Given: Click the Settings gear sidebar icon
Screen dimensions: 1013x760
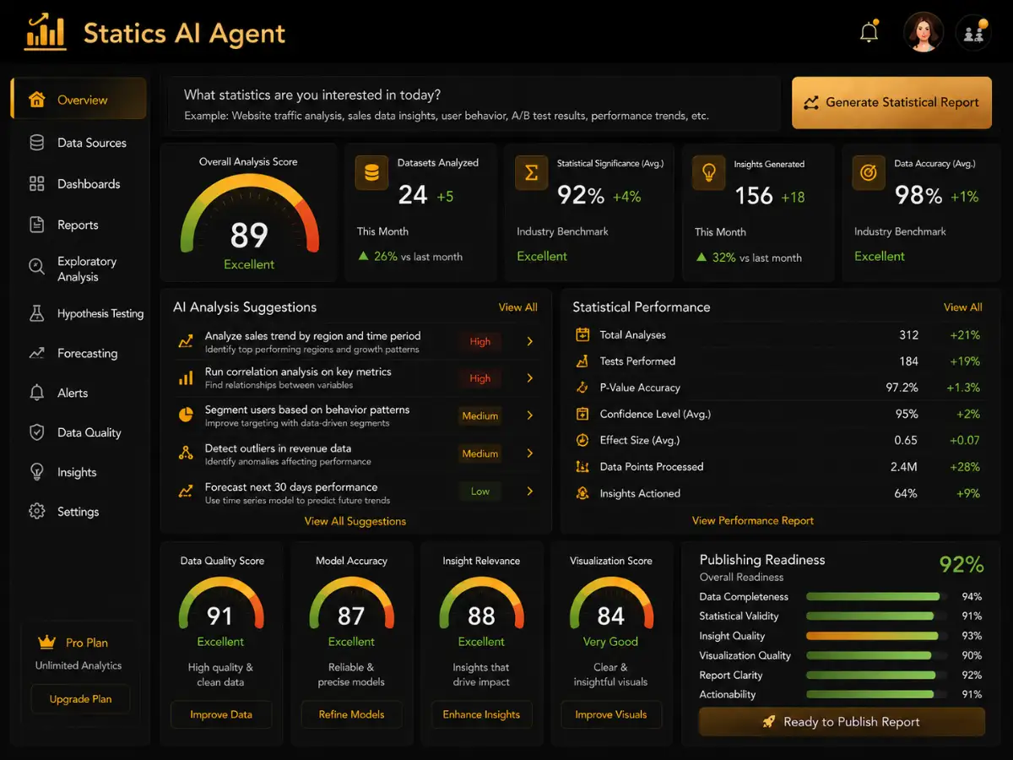Looking at the screenshot, I should 37,512.
